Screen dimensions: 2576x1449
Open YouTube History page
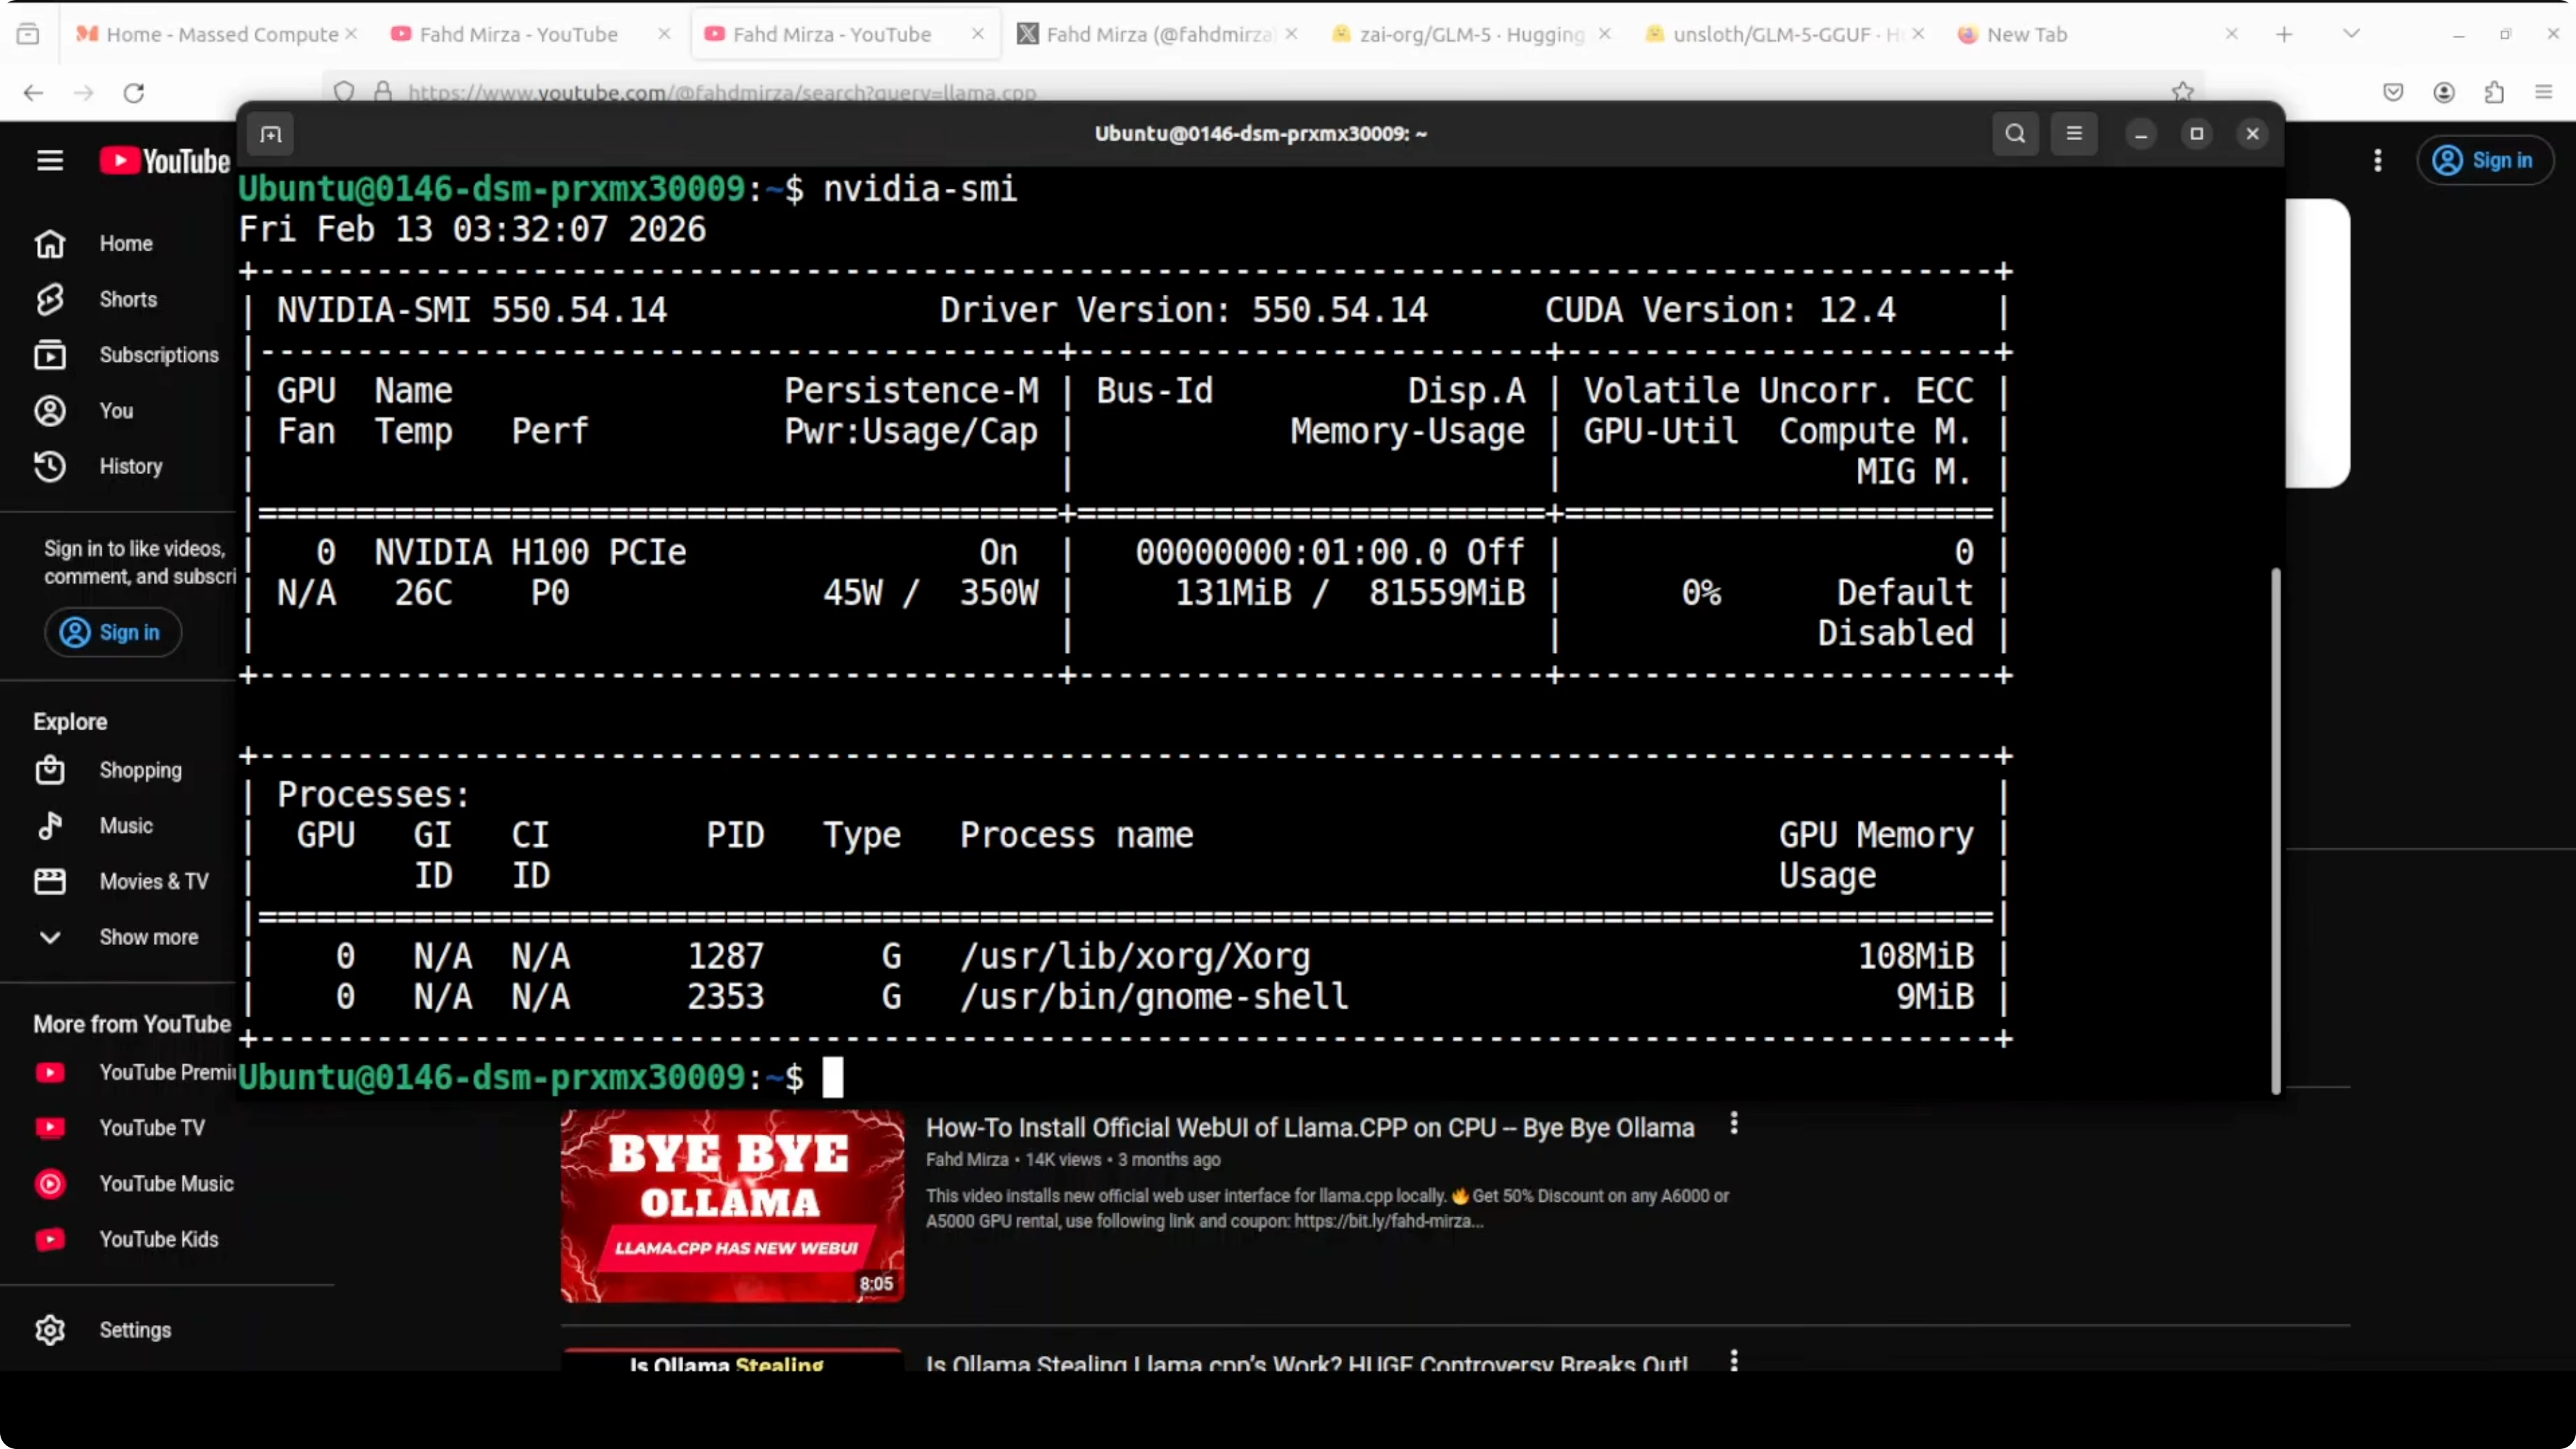tap(130, 467)
